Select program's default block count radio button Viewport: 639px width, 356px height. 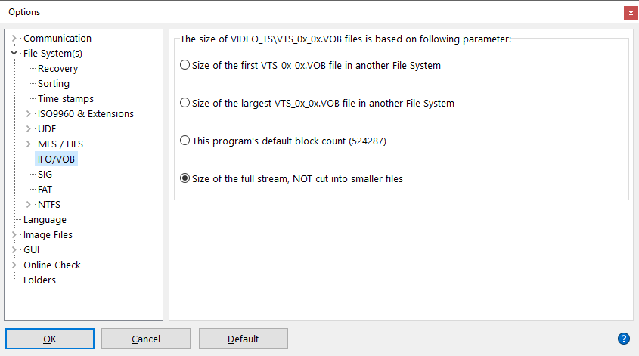click(185, 141)
